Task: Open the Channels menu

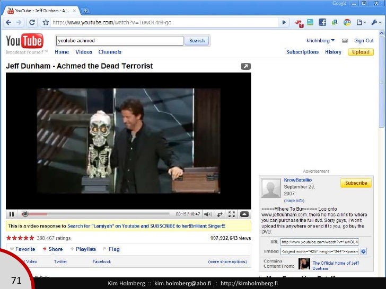Action: pos(110,52)
